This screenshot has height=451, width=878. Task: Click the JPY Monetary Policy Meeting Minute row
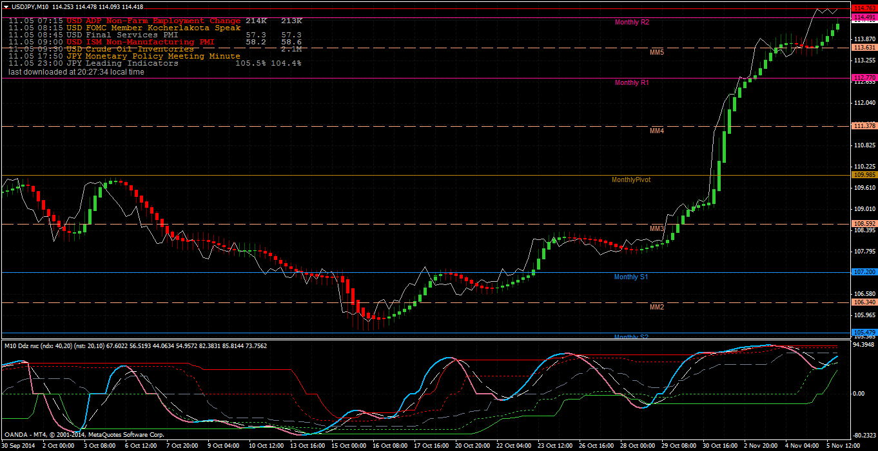(x=124, y=57)
